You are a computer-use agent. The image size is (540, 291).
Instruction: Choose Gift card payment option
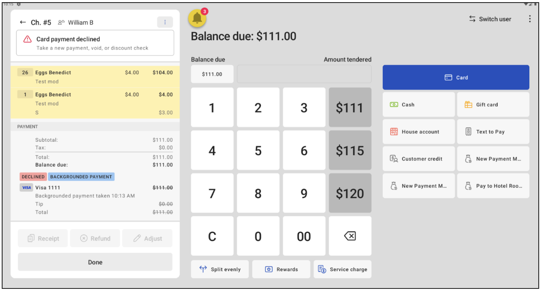(493, 105)
